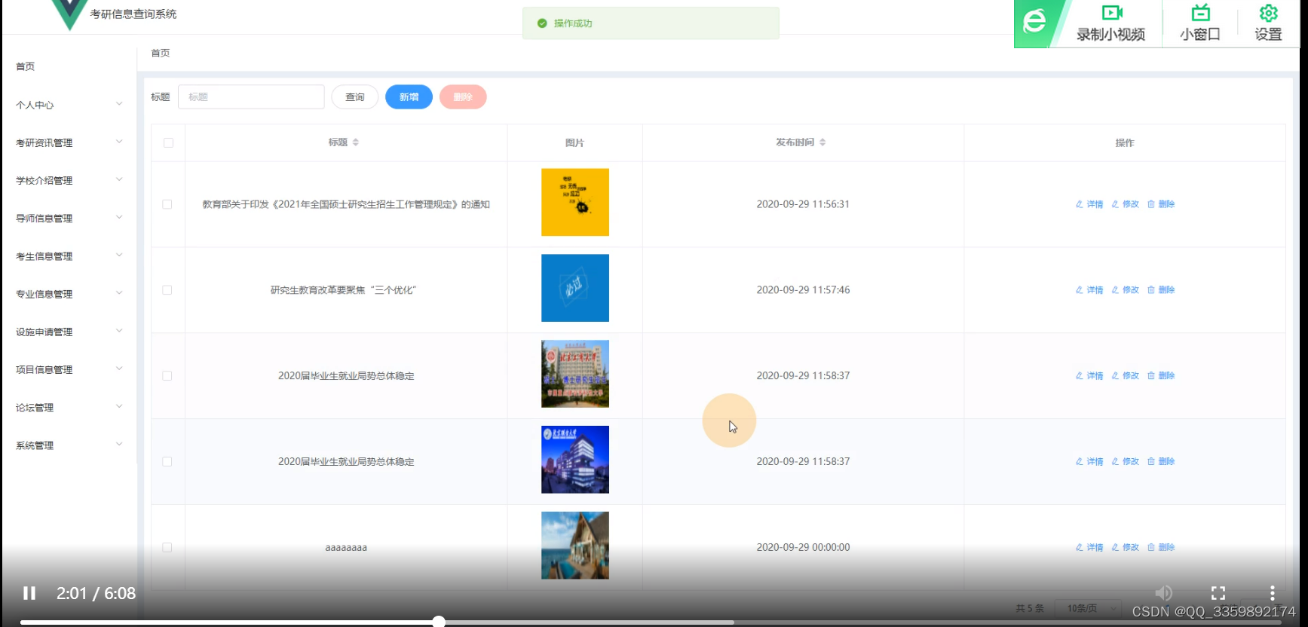1308x627 pixels.
Task: Expand 学校介绍管理 menu chevron
Action: [119, 179]
